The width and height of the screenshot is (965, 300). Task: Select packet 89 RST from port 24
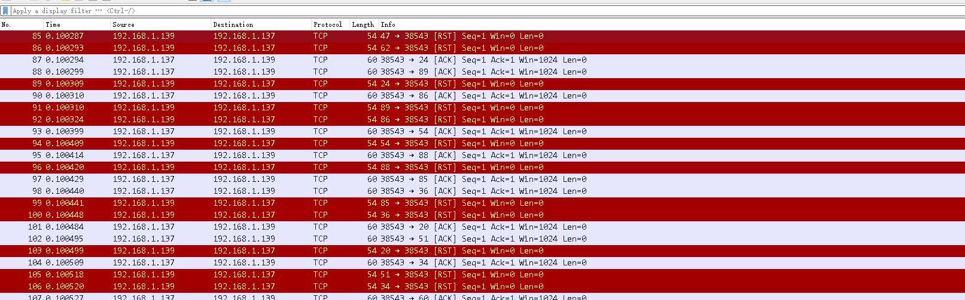point(482,84)
